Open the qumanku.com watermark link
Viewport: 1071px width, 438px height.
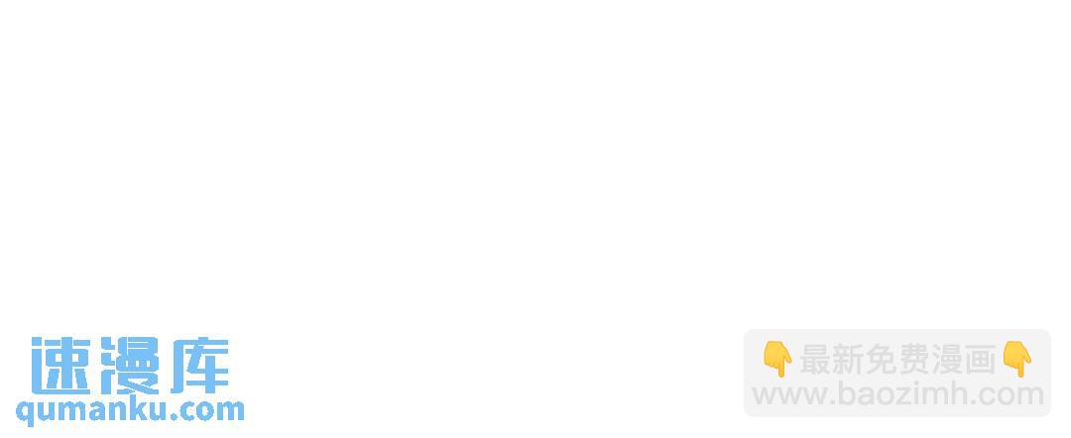click(130, 411)
